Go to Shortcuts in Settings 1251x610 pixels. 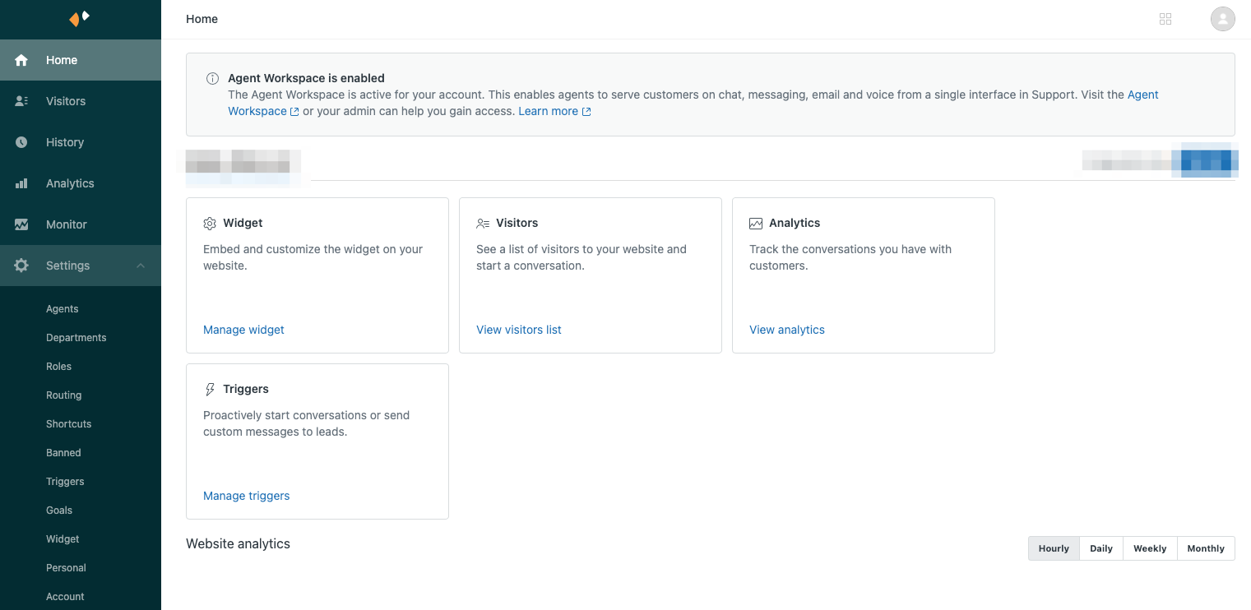[x=69, y=424]
